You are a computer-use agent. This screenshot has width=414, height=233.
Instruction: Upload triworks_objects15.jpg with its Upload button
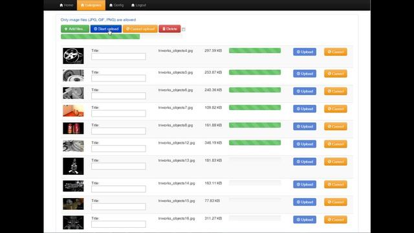coord(305,202)
